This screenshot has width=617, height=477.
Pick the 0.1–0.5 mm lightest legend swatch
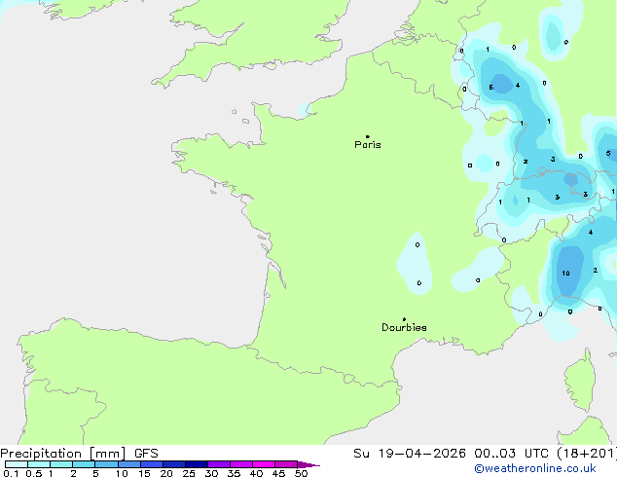(17, 464)
